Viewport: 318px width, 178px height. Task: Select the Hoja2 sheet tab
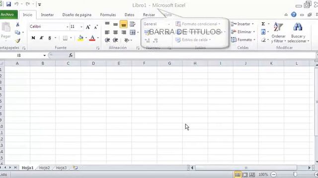(x=44, y=168)
